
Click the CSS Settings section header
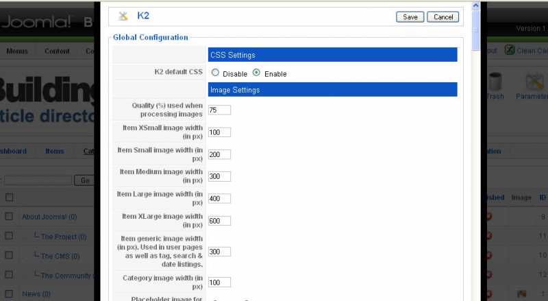coord(333,55)
